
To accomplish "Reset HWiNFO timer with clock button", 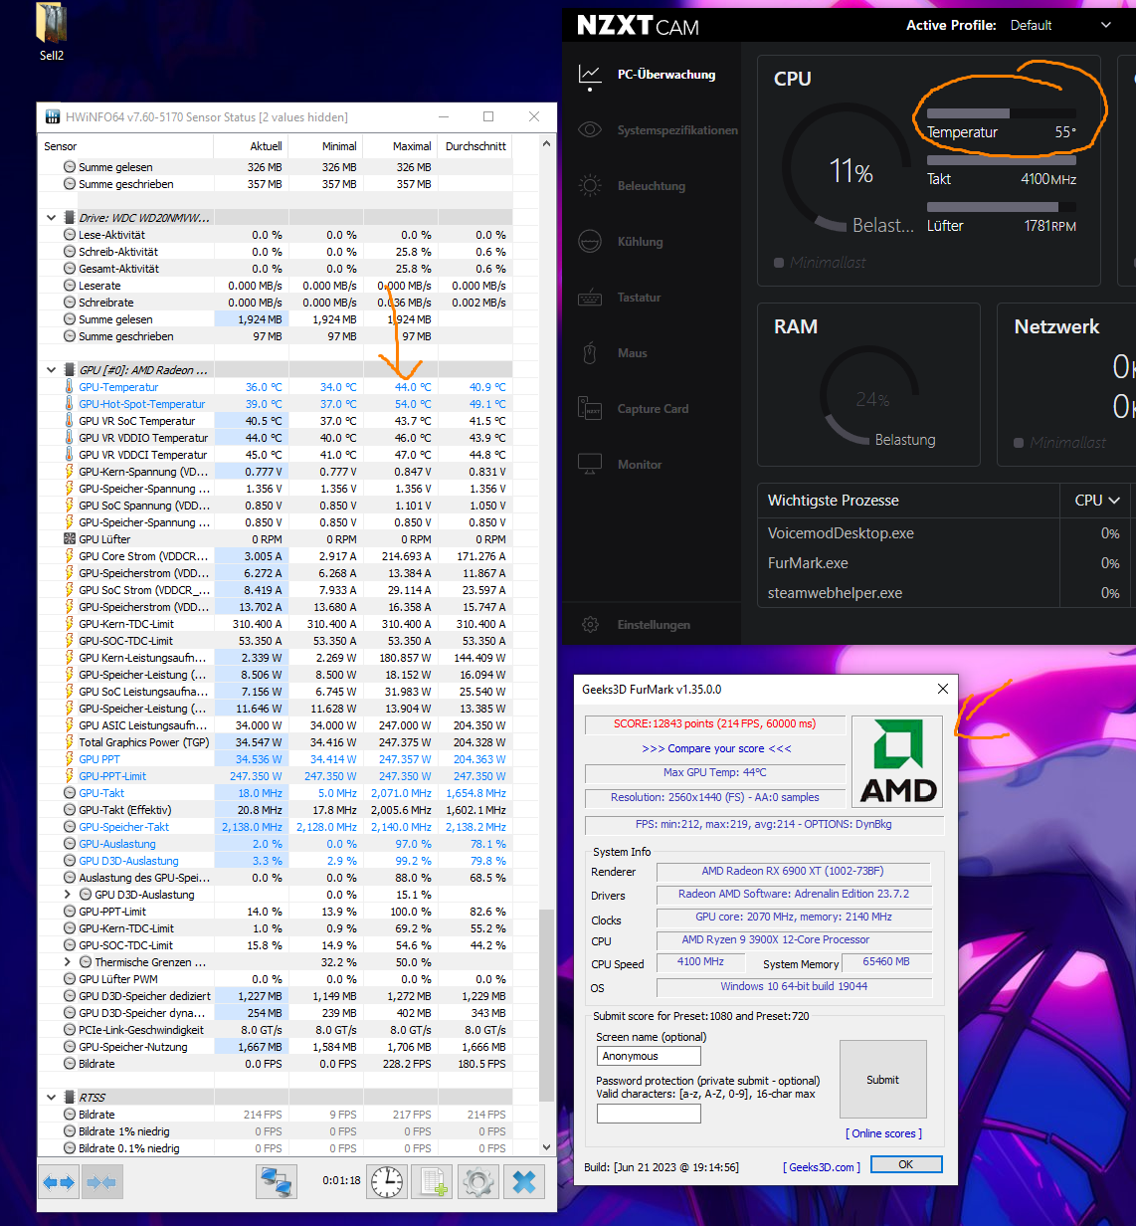I will click(x=387, y=1182).
